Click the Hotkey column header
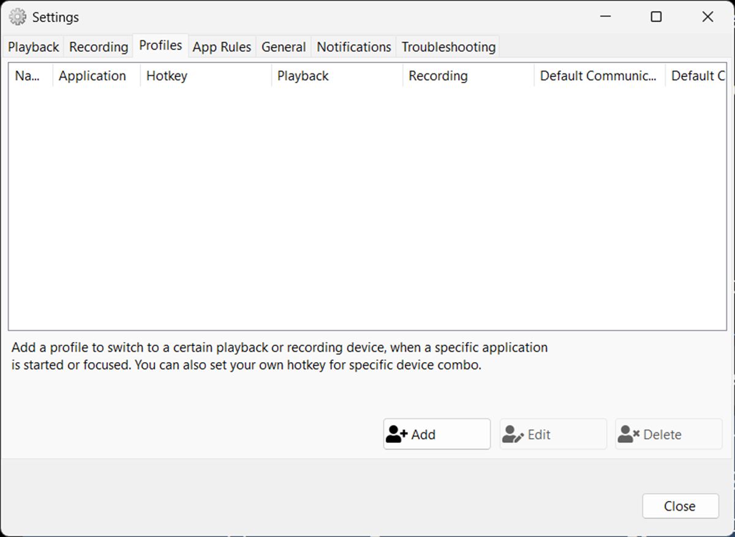 [x=206, y=76]
